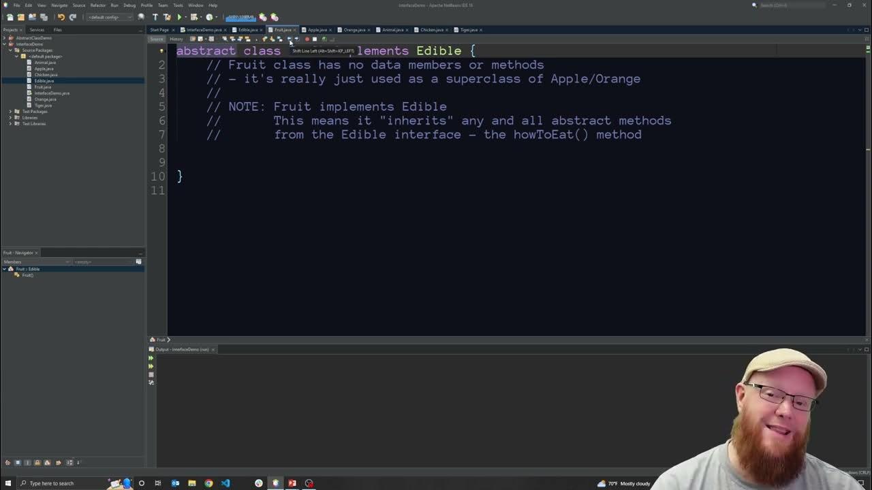Click the New Project toolbar icon
872x490 pixels.
20,17
